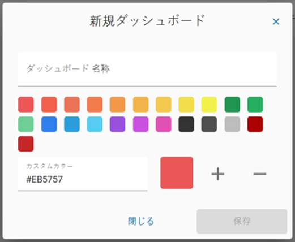Viewport: 295px width, 242px height.
Task: Click the 保存 button
Action: [242, 221]
